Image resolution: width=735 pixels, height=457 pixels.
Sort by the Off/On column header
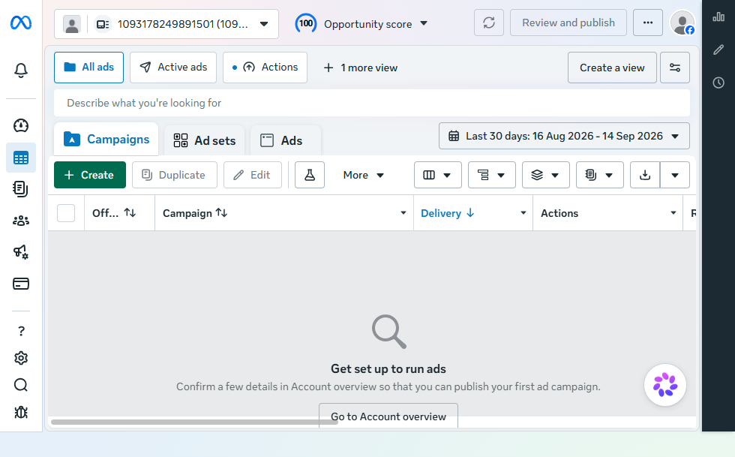[114, 213]
